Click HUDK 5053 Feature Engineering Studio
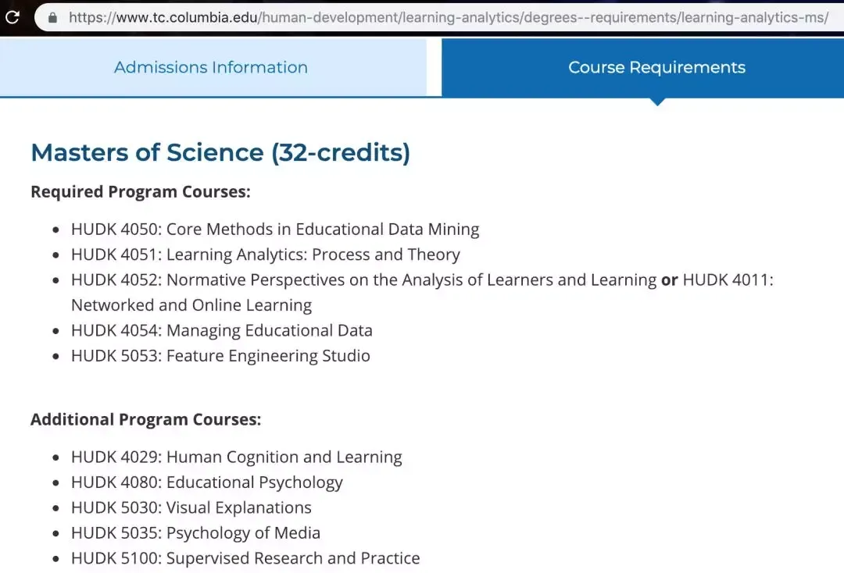This screenshot has height=573, width=844. (x=220, y=356)
